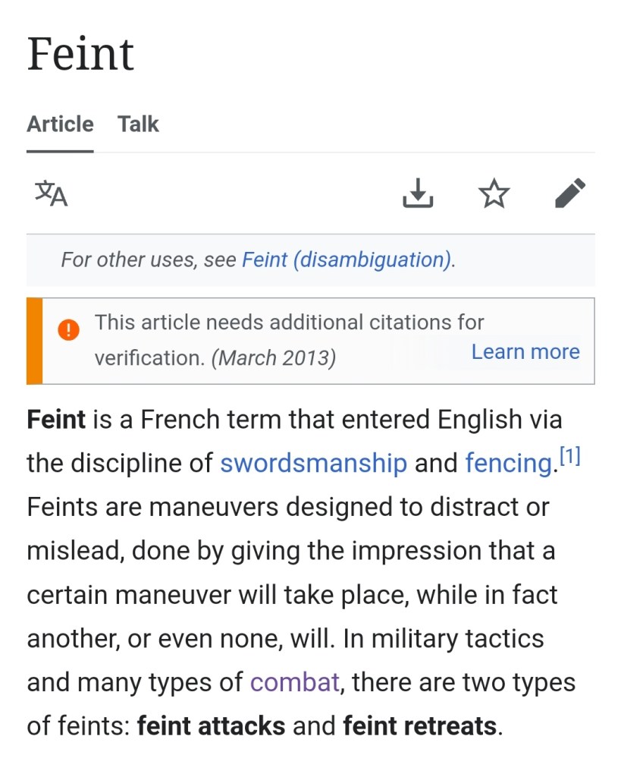Follow the swordsmanship link

(x=313, y=463)
